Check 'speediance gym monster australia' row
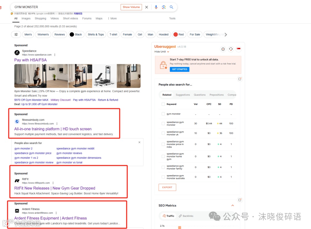This screenshot has width=311, height=229. [163, 177]
